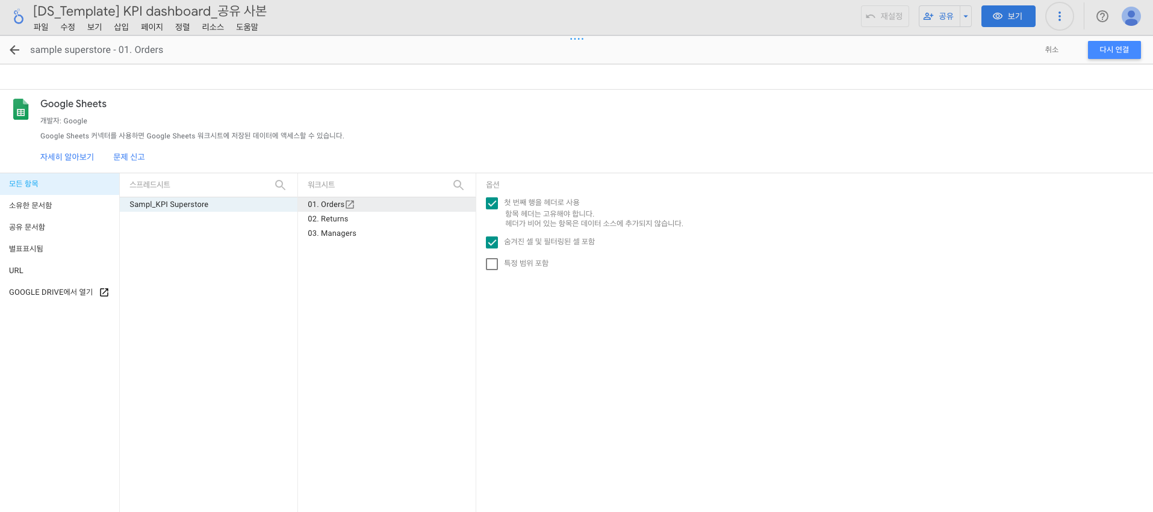Select the GOOGLE DRIVE에서 열기 item
1153x512 pixels.
60,292
